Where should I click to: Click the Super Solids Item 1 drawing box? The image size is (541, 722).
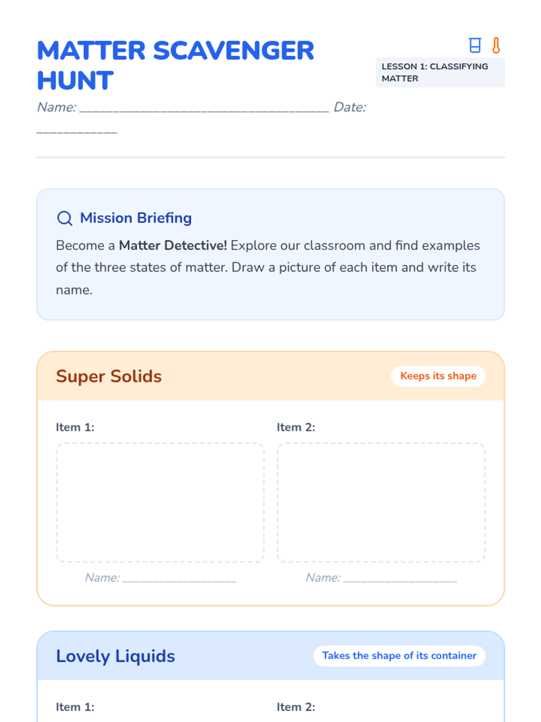(160, 502)
